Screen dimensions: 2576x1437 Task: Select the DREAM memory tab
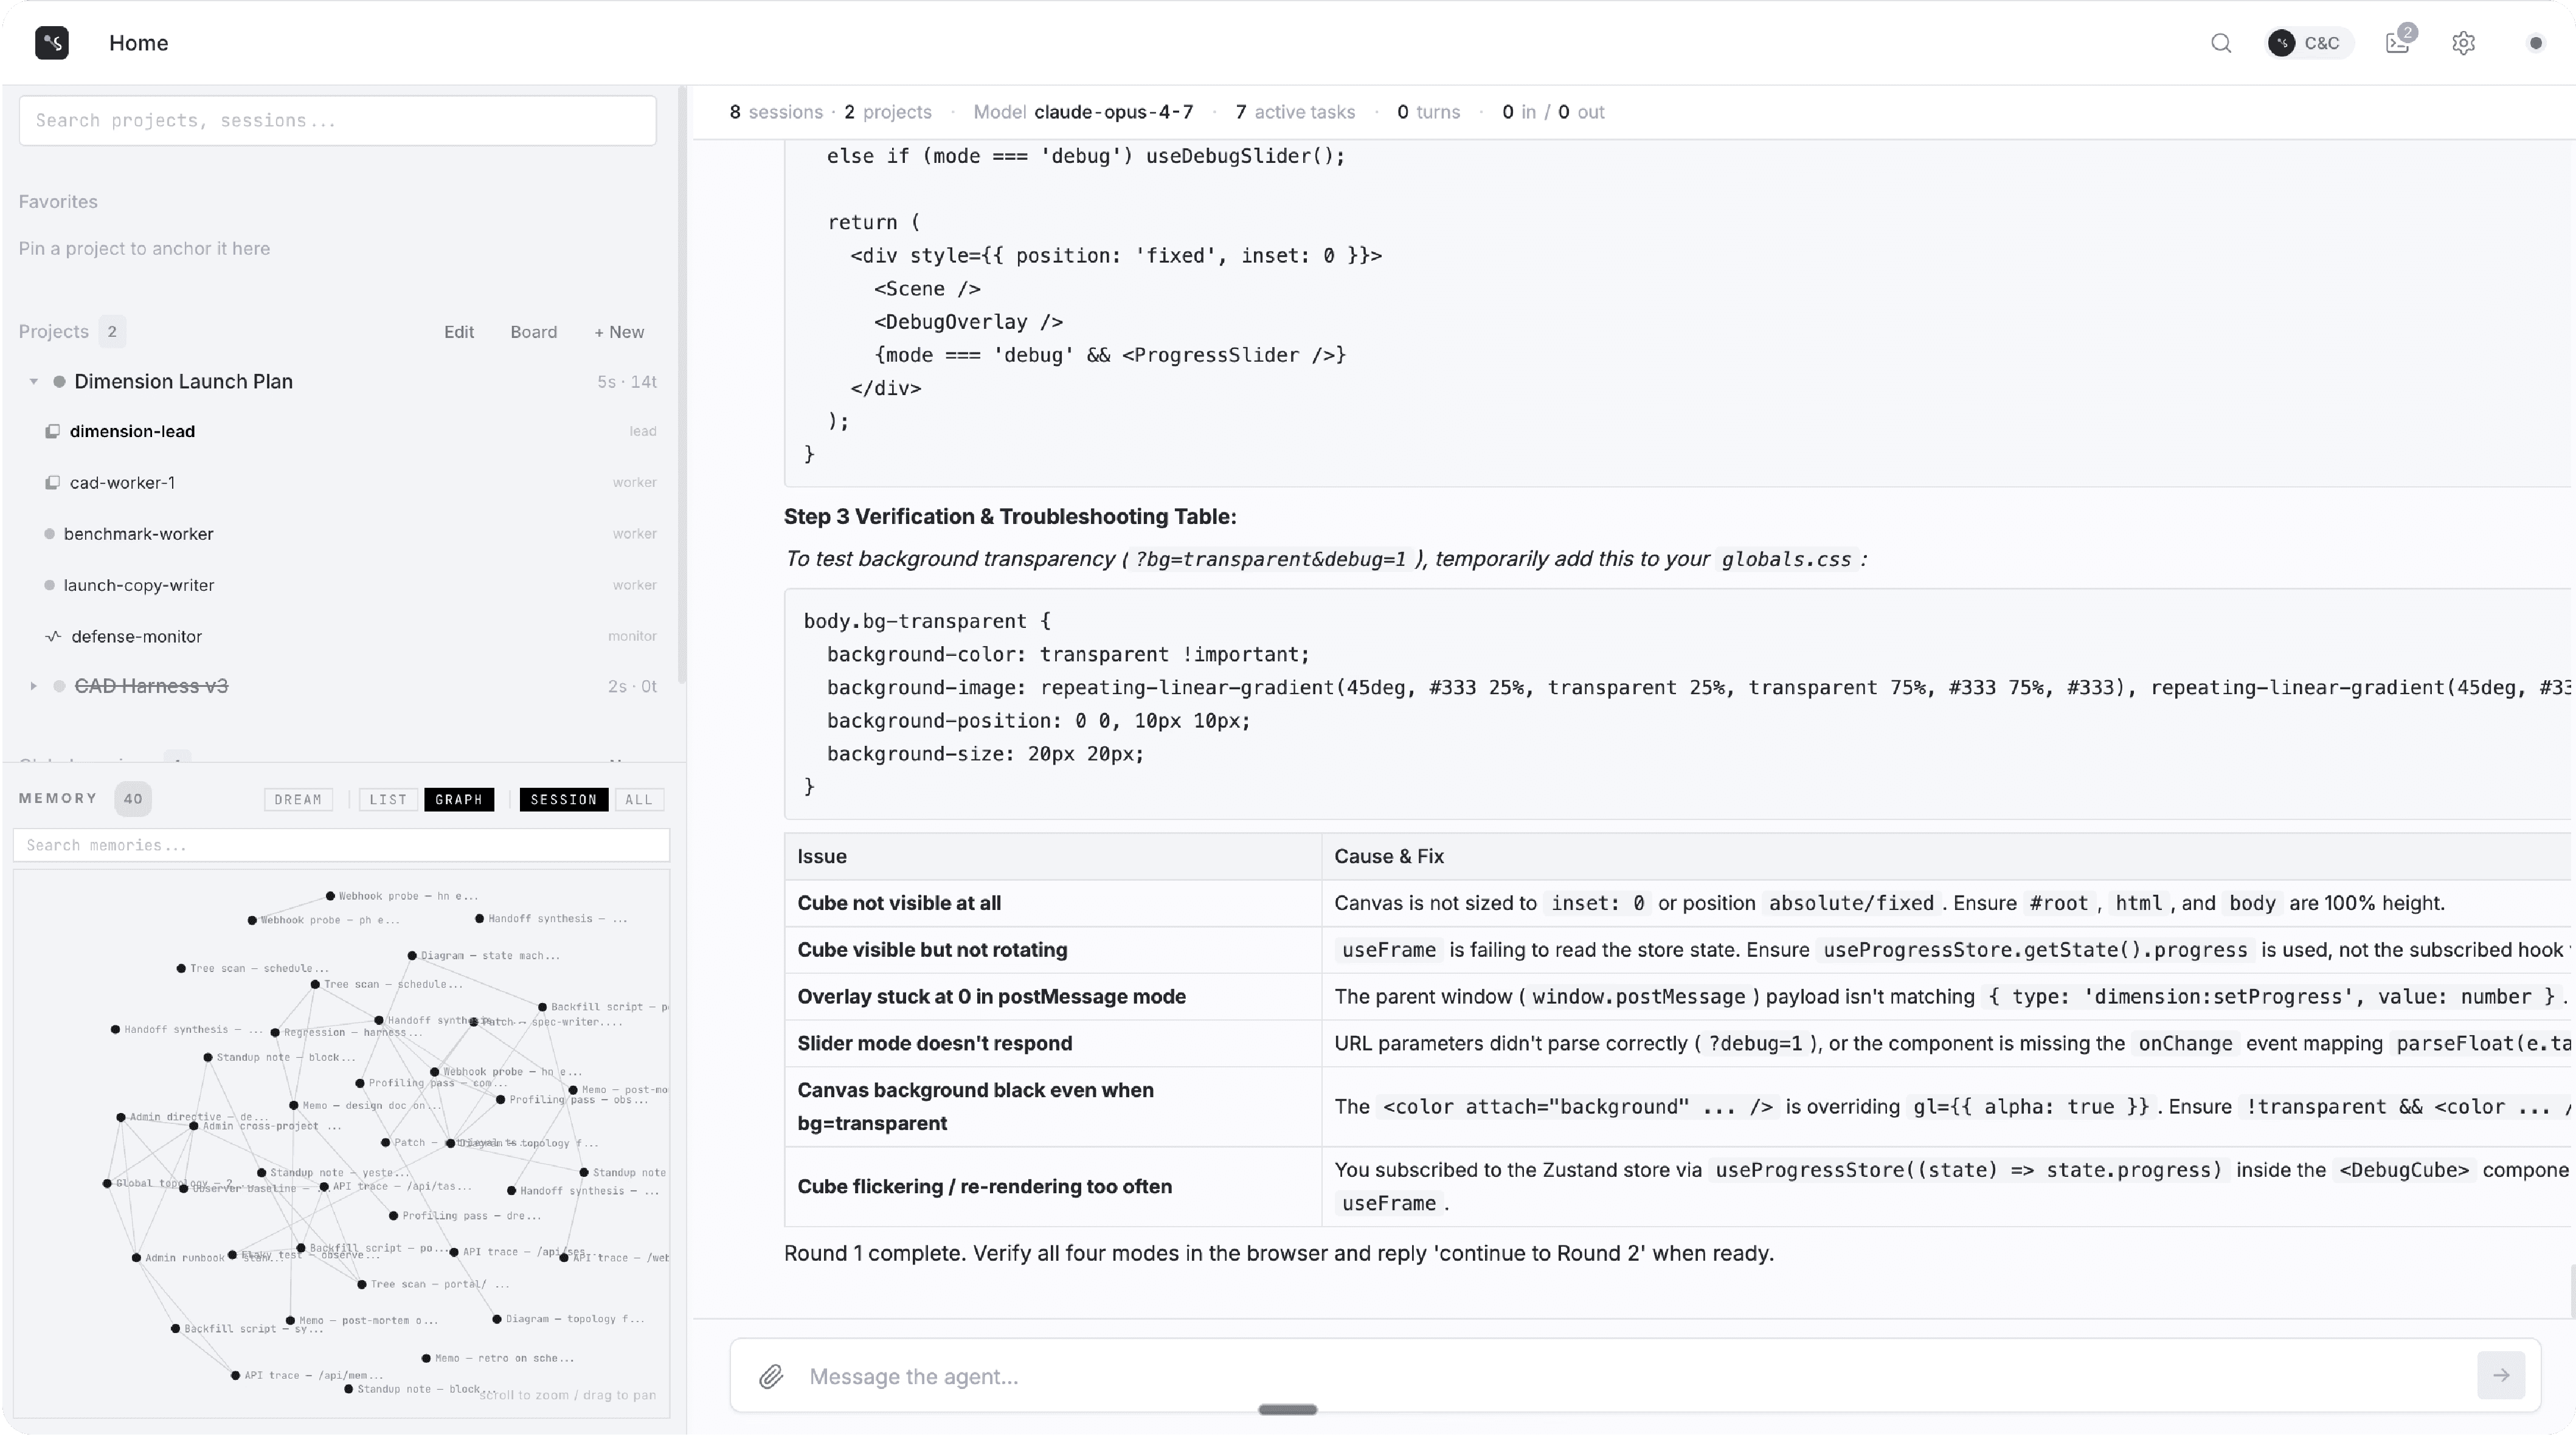click(x=298, y=799)
